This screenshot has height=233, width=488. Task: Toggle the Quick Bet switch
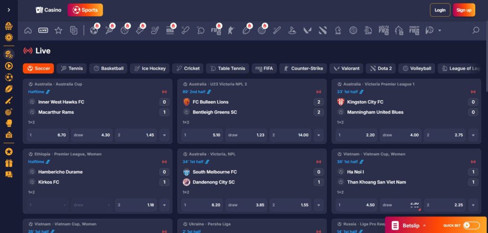471,225
